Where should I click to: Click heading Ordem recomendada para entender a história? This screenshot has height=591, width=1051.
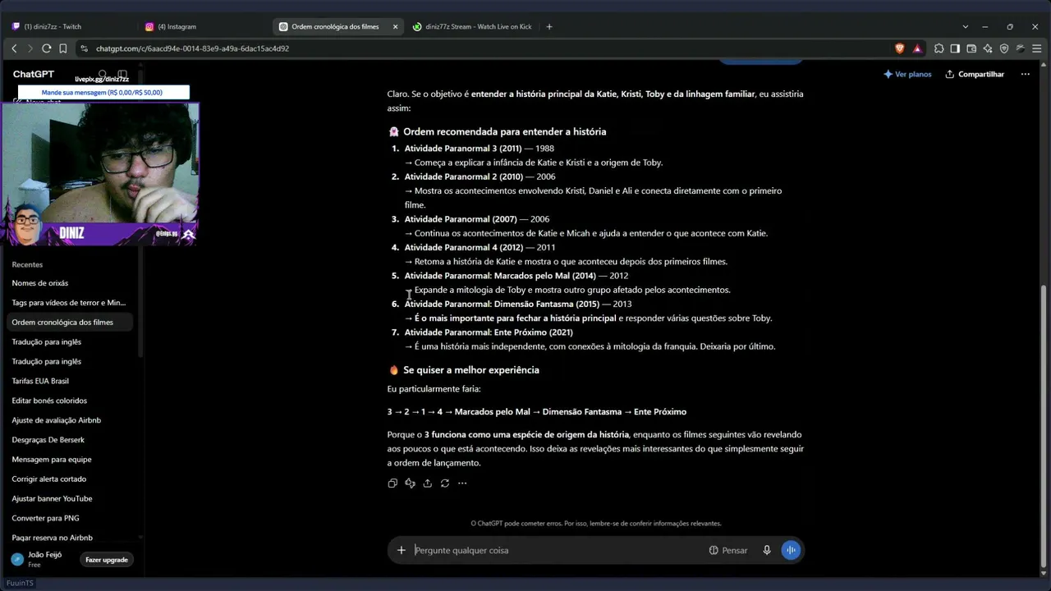point(504,131)
